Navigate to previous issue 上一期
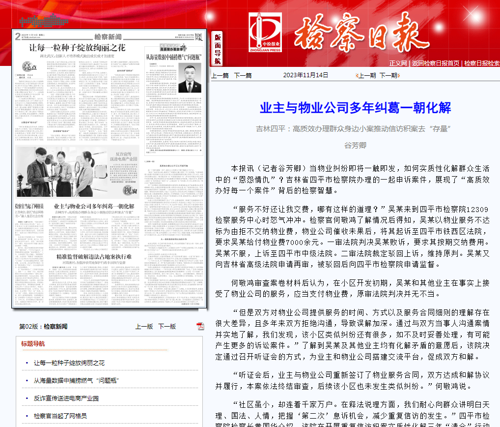 pos(366,75)
